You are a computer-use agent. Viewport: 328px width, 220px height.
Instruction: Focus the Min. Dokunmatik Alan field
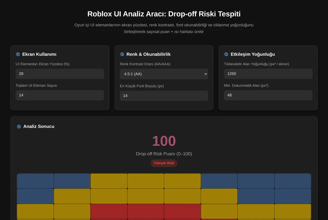[x=268, y=95]
